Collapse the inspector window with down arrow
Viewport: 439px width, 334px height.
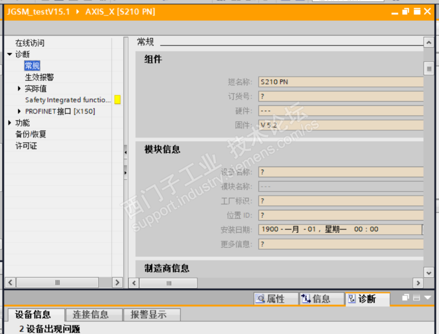(x=427, y=298)
